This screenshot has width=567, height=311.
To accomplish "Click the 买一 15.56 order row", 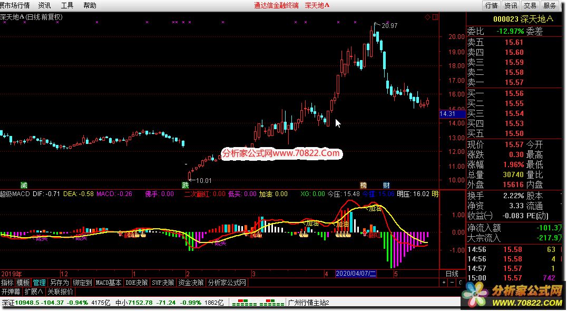I will tap(515, 94).
